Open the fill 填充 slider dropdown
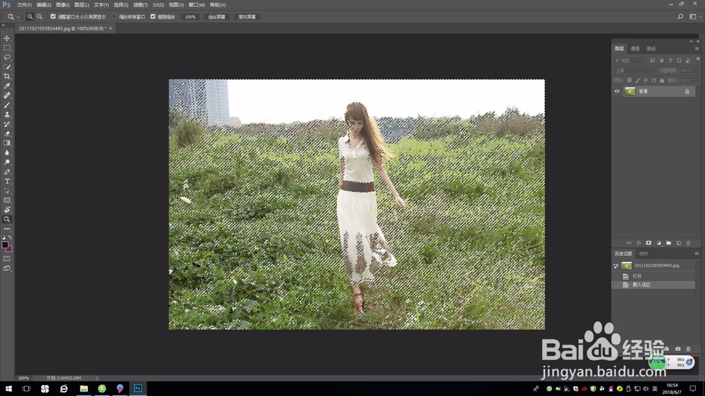Screen dimensions: 705x396 (x=697, y=80)
